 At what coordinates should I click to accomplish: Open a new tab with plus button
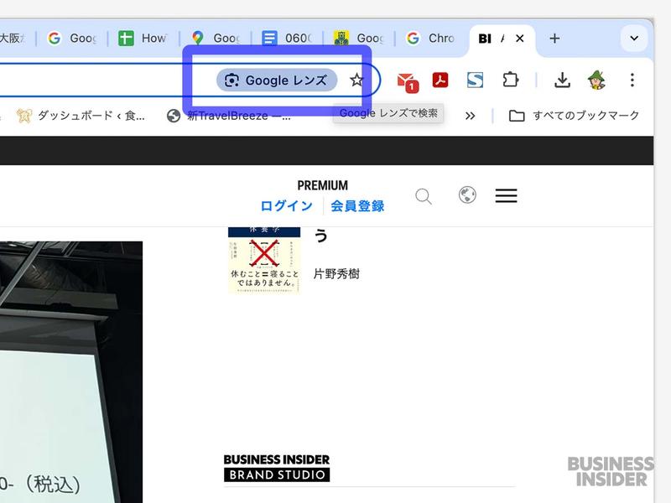554,39
